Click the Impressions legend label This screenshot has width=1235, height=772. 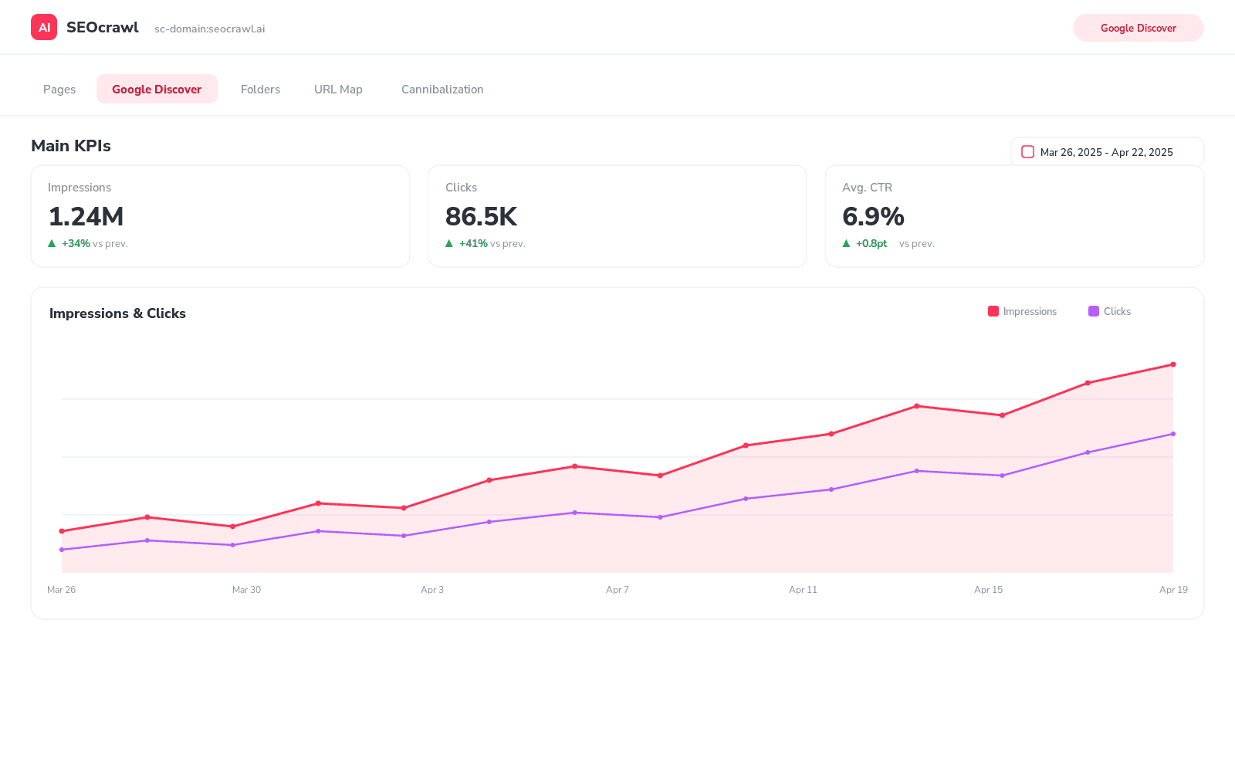tap(1030, 311)
